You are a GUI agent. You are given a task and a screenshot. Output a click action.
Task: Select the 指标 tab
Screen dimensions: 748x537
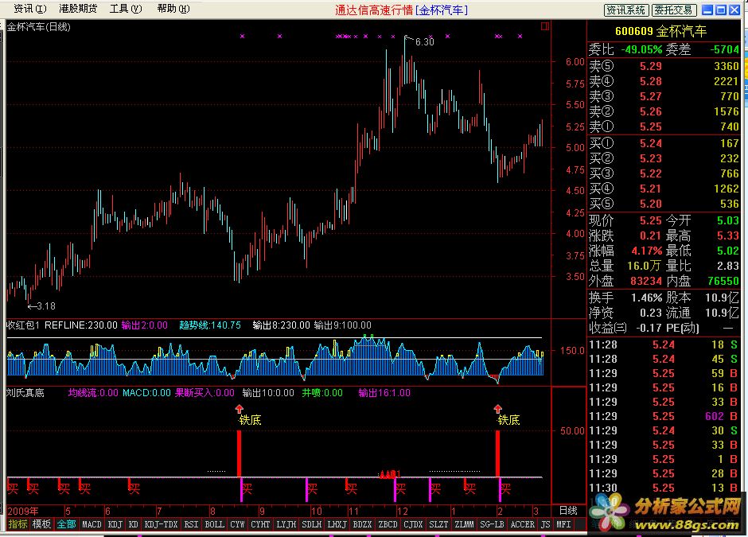coord(18,524)
